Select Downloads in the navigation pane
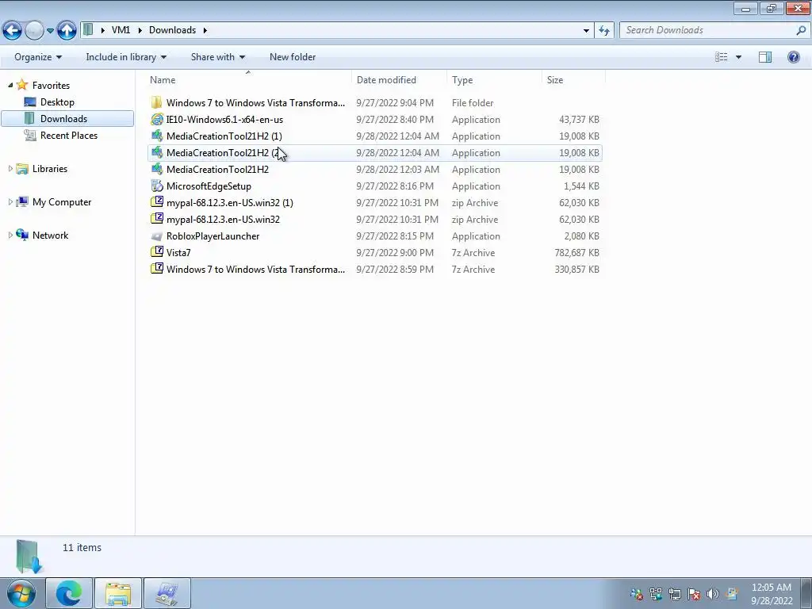Screen dimensions: 812x609 [67, 119]
